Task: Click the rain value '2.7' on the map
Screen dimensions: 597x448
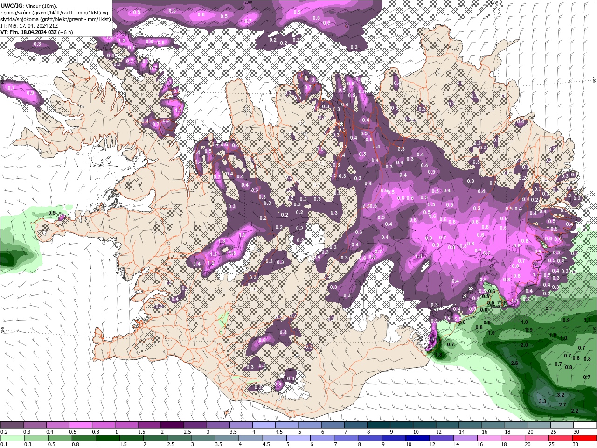Action: click(562, 405)
